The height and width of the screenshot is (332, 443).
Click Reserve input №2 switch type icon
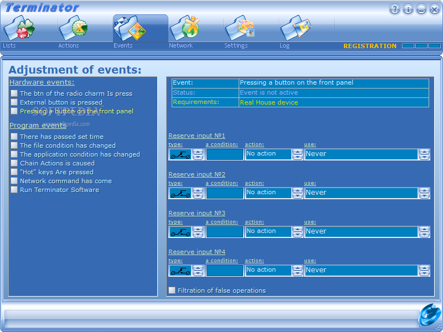(181, 193)
